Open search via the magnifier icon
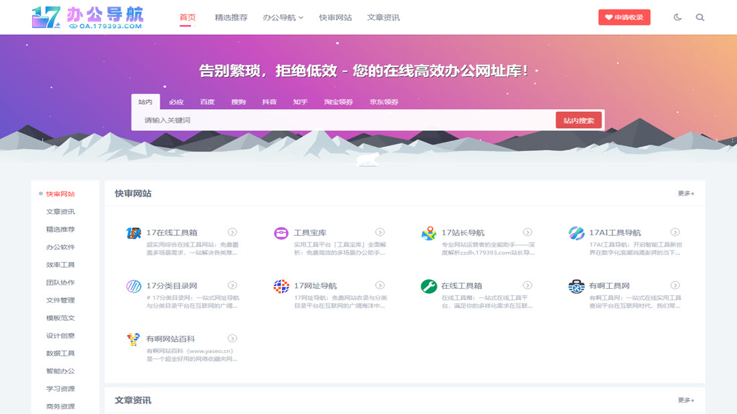Screen dimensions: 737x414 pos(700,17)
